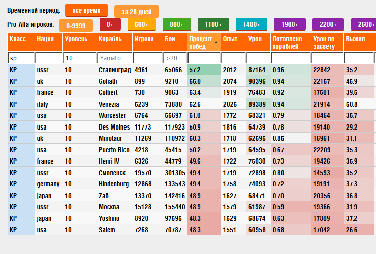Toggle the 0-9999 Pro-Alfa filter
This screenshot has width=376, height=254.
click(76, 25)
